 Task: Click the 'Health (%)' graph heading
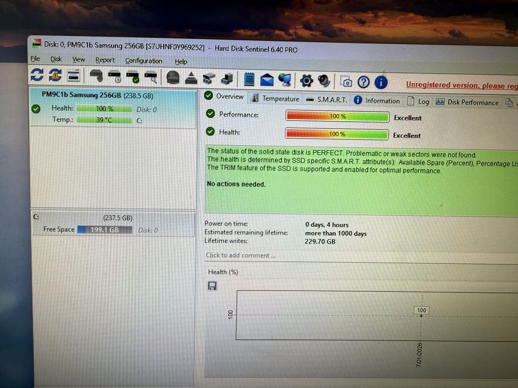223,272
